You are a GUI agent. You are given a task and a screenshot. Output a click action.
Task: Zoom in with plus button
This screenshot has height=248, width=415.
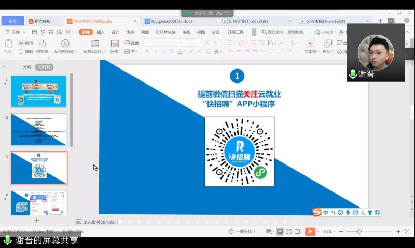tap(398, 232)
